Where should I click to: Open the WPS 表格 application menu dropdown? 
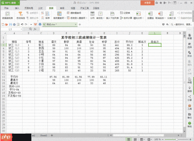pyautogui.click(x=19, y=3)
